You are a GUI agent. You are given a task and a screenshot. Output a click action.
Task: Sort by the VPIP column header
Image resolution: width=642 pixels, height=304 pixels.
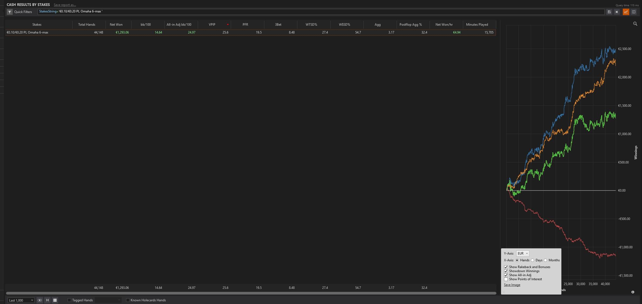coord(212,25)
